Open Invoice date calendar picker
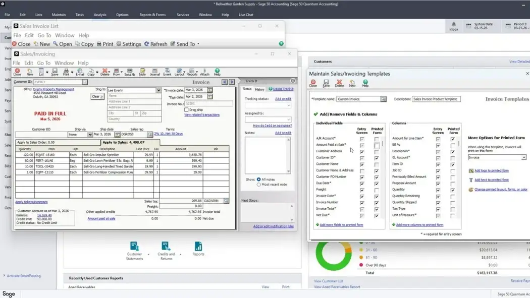The image size is (530, 298). [210, 90]
